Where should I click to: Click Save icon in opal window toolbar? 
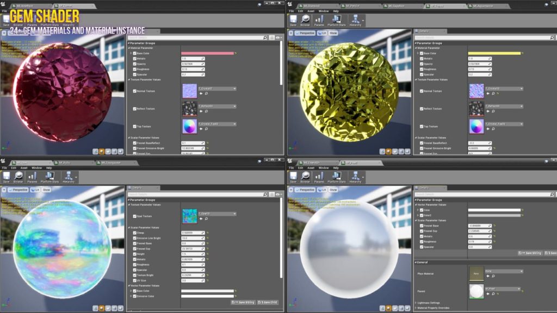pyautogui.click(x=7, y=177)
